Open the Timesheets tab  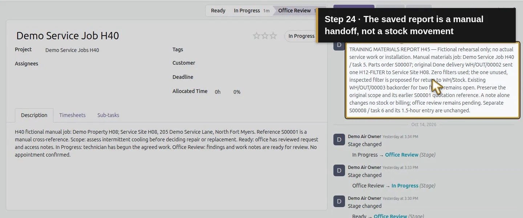[x=72, y=115]
